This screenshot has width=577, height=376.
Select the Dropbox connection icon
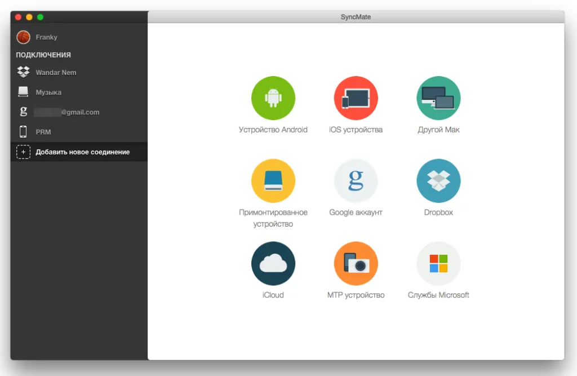(x=438, y=181)
